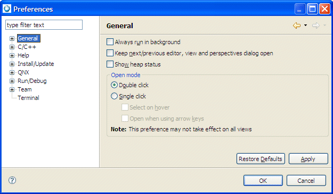Expand the QNX tree node
Screen dimensions: 333x194
point(12,72)
